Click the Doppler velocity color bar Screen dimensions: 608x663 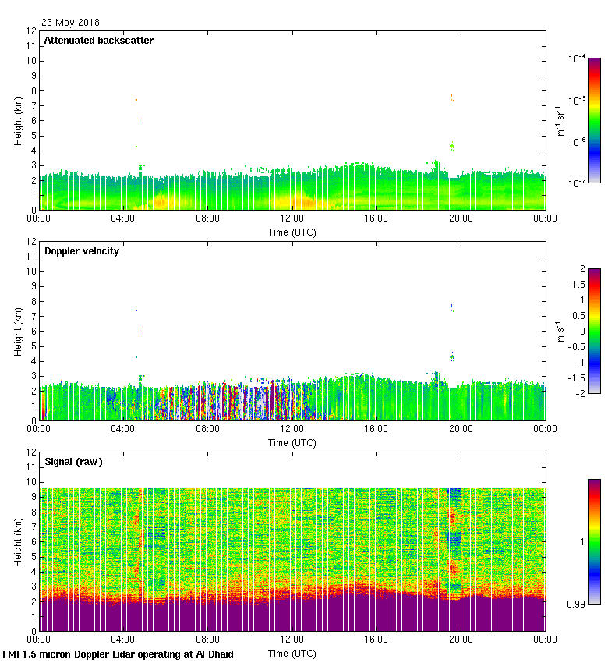[594, 331]
